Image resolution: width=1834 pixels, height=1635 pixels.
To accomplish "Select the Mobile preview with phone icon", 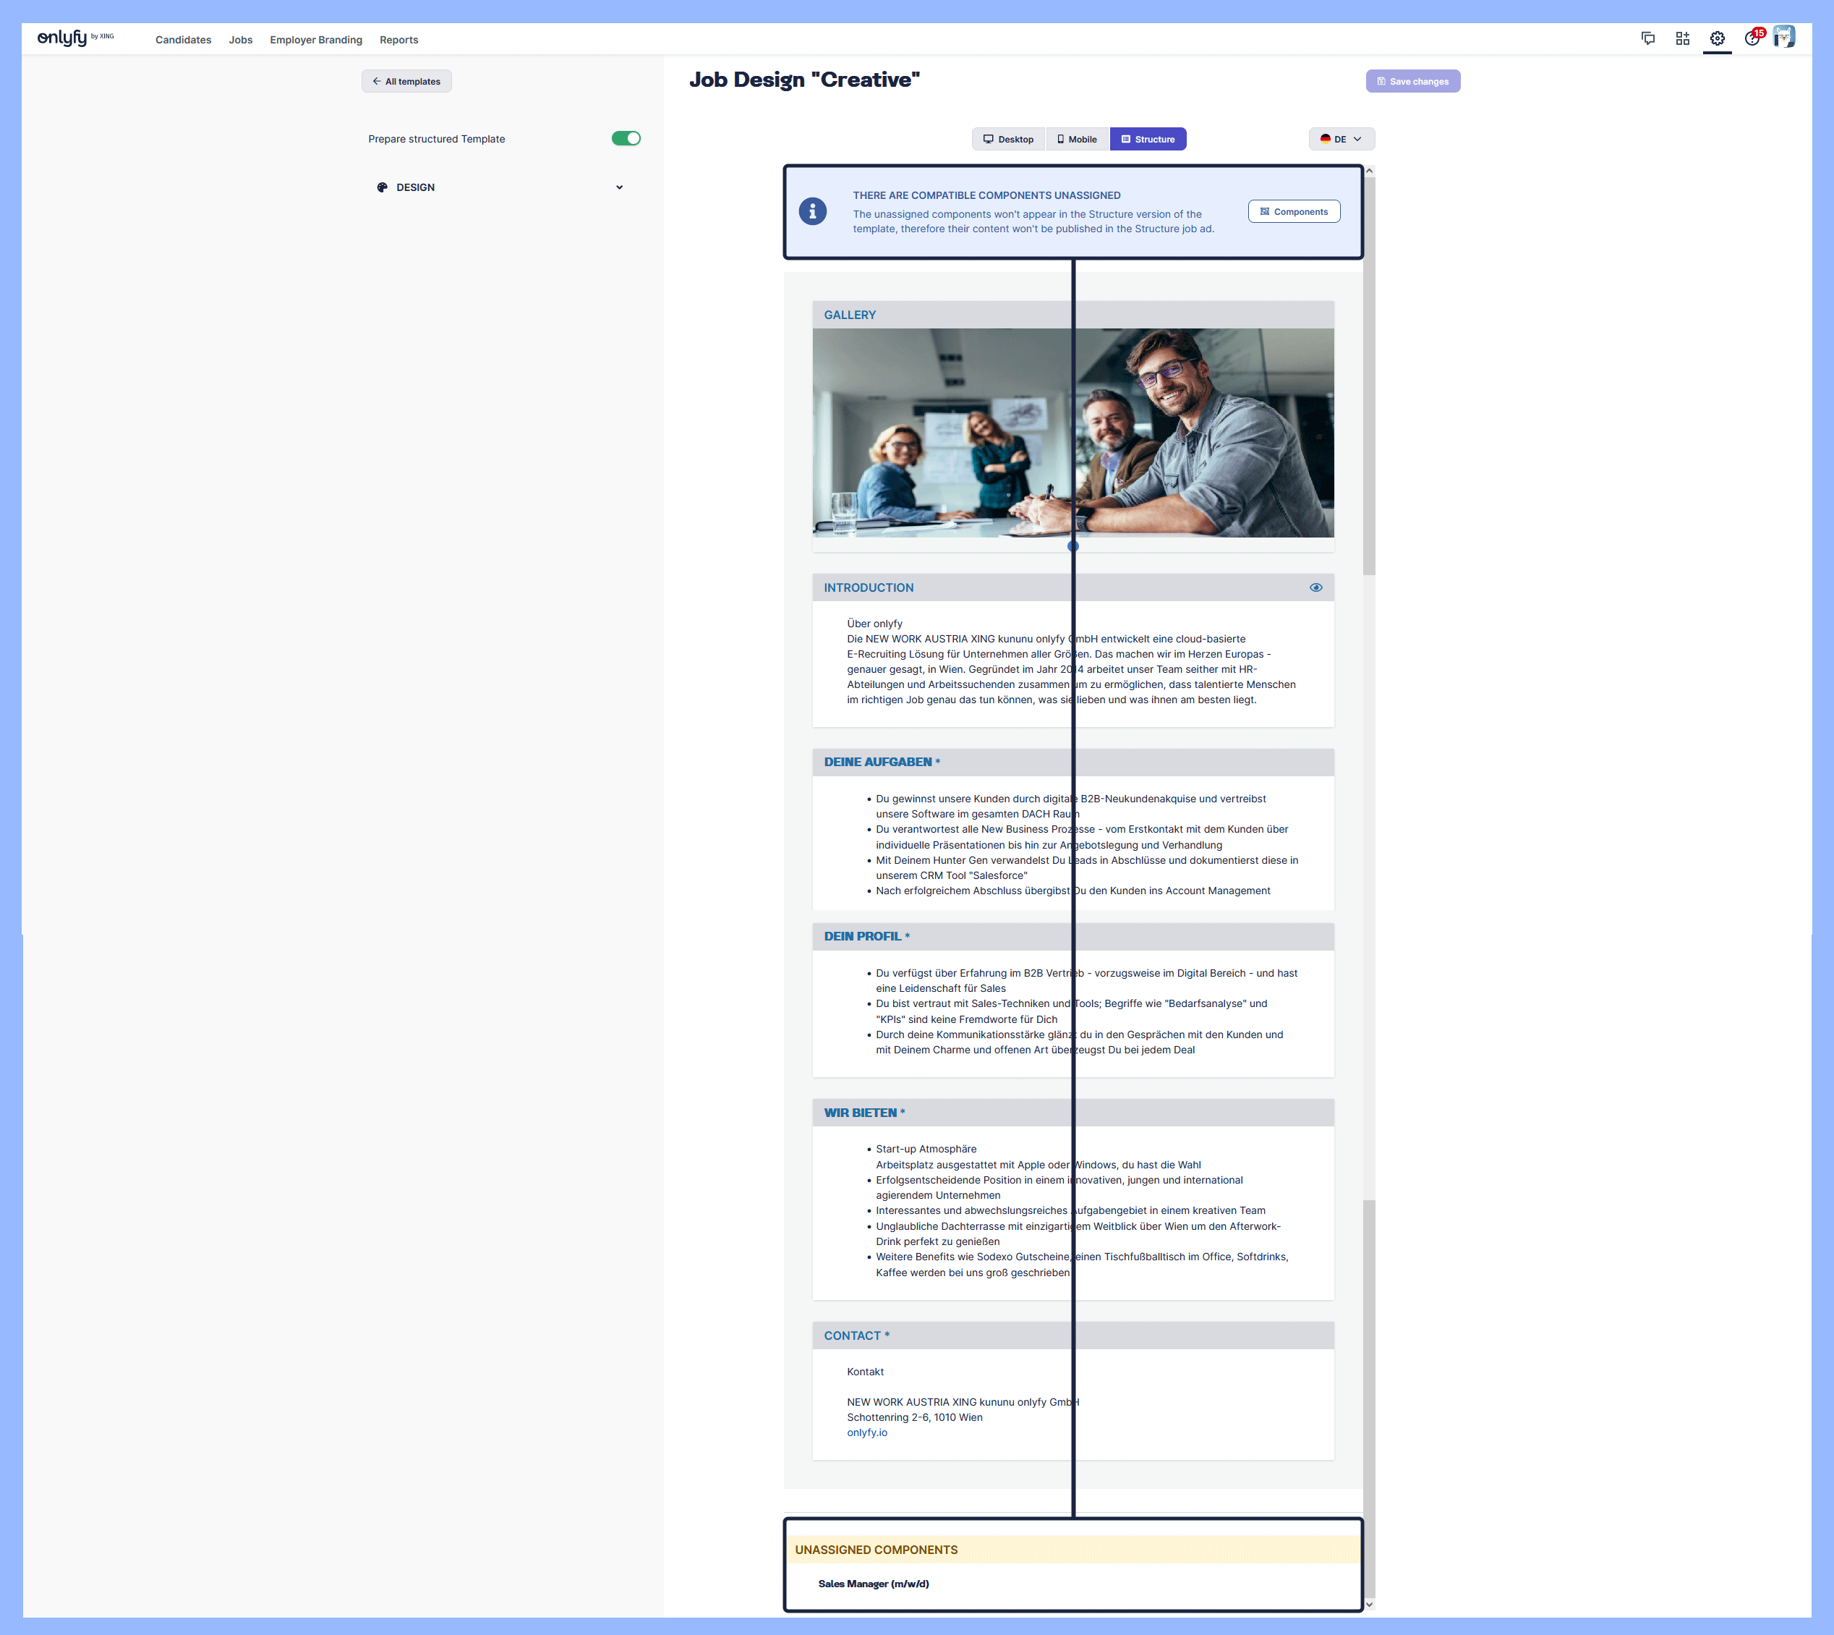I will 1076,138.
